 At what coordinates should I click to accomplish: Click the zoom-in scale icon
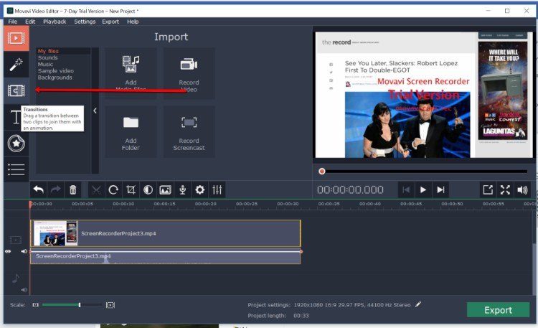click(x=110, y=304)
